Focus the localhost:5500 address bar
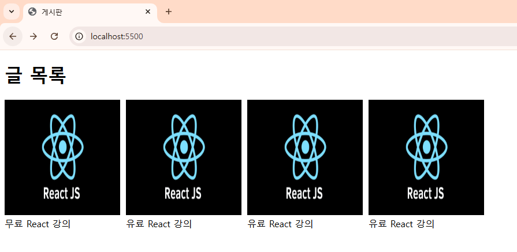Image resolution: width=517 pixels, height=252 pixels. pos(293,36)
